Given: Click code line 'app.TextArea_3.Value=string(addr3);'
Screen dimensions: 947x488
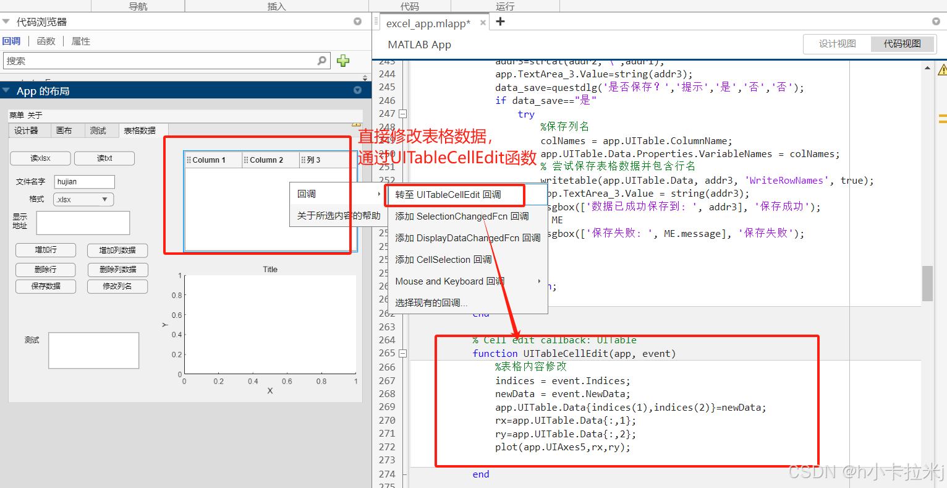Looking at the screenshot, I should (594, 74).
